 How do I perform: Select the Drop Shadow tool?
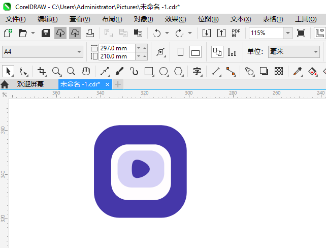264,71
